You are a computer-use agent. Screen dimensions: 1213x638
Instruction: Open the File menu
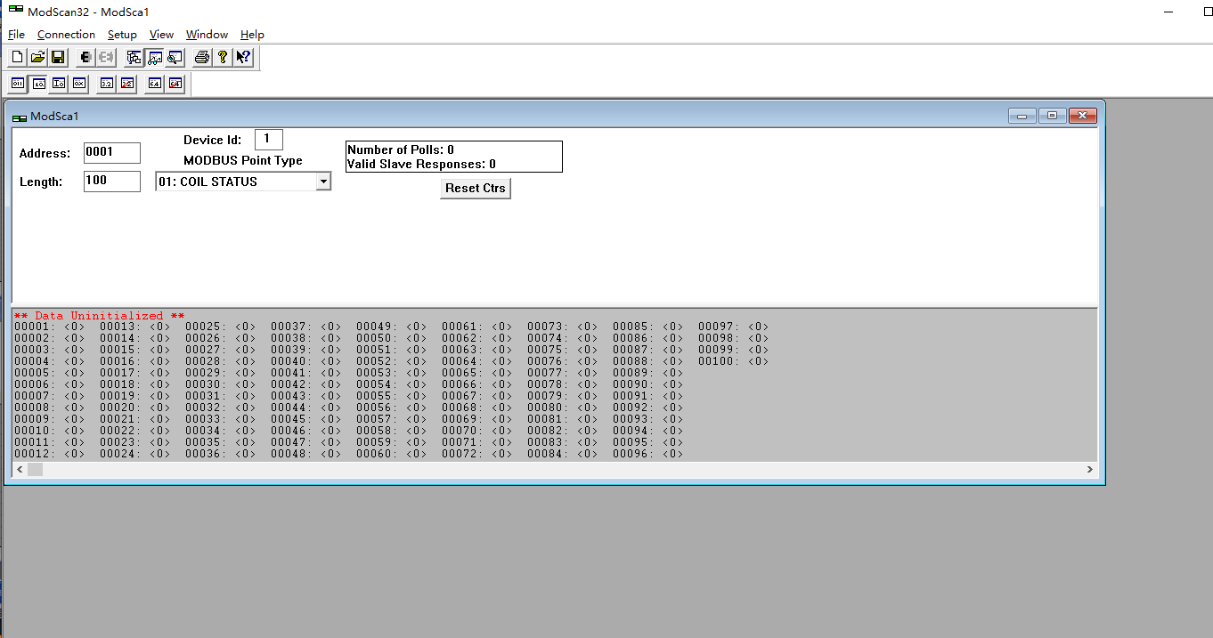click(x=16, y=35)
